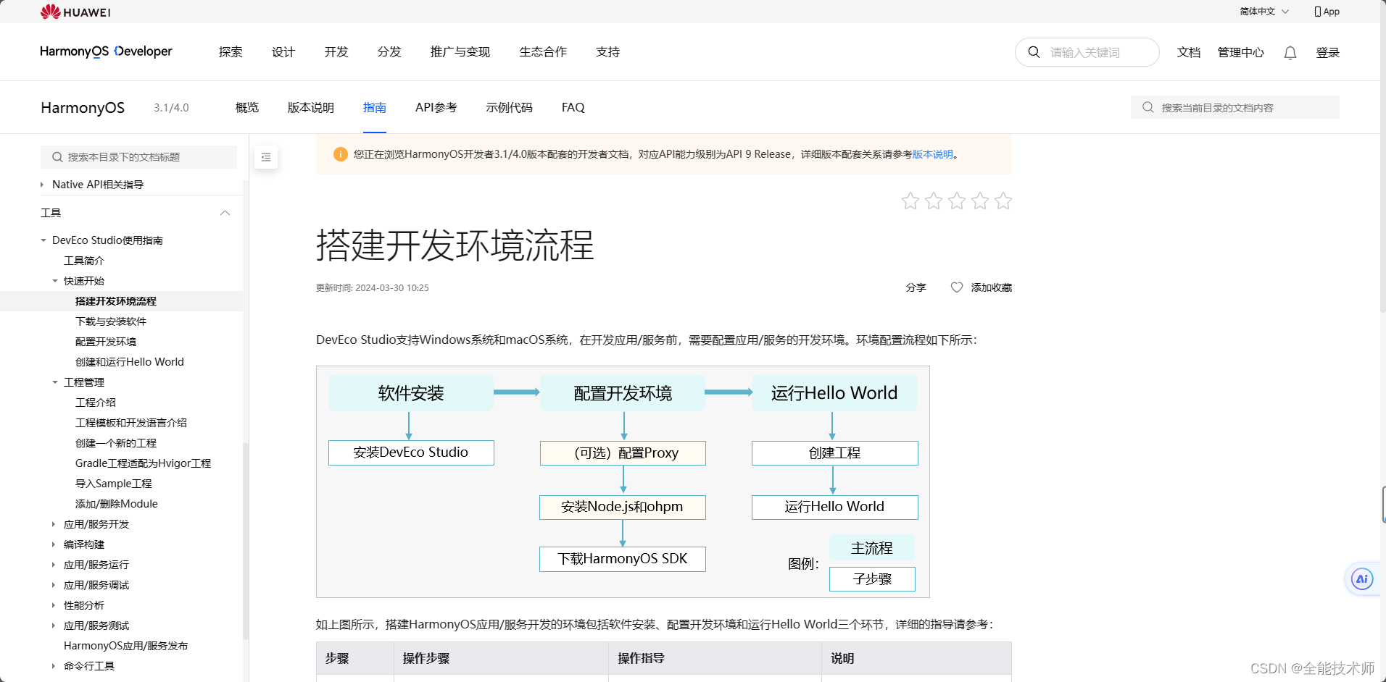Rate the article with the fourth star
The width and height of the screenshot is (1386, 682).
point(980,201)
